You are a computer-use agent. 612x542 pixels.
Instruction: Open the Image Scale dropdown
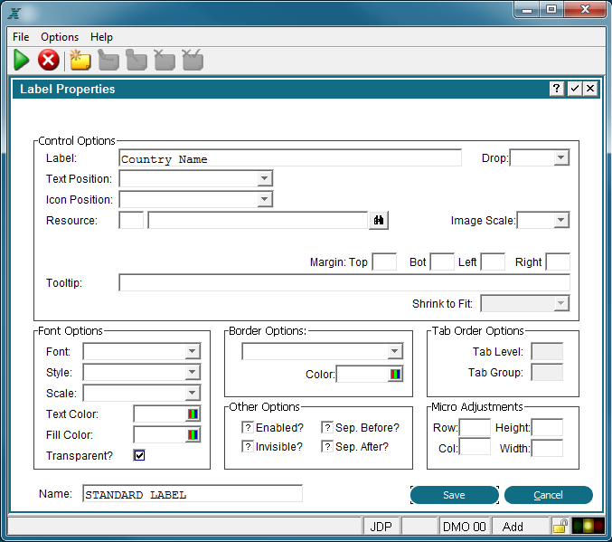point(560,220)
